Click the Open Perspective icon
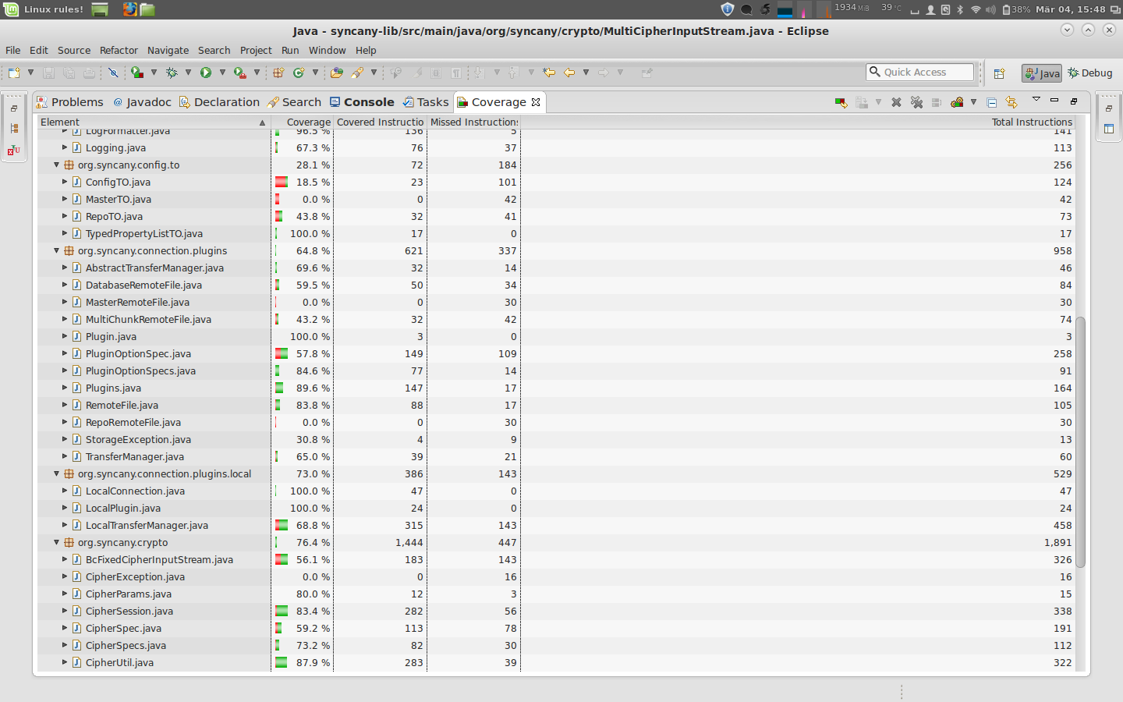Viewport: 1123px width, 702px height. click(999, 73)
